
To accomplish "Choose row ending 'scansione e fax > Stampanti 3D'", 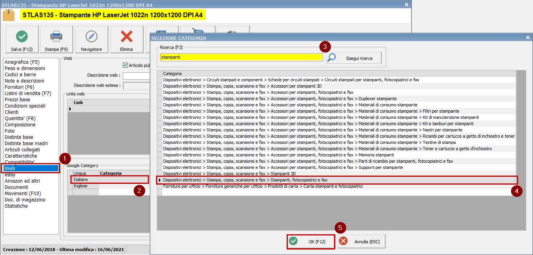I will pyautogui.click(x=339, y=174).
